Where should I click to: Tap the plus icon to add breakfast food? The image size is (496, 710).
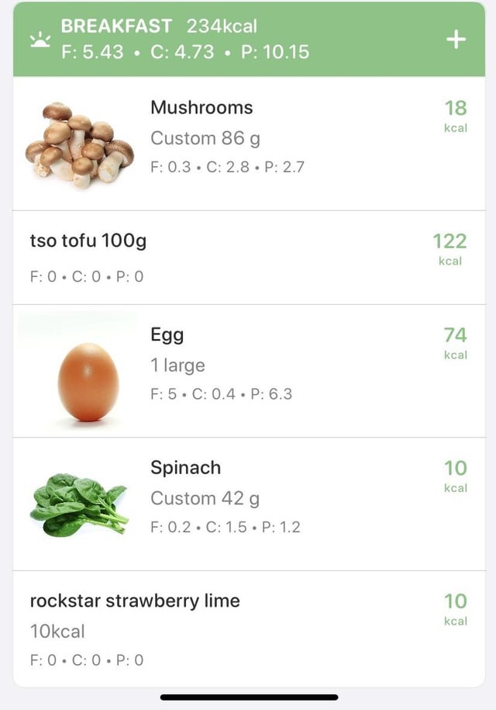456,40
